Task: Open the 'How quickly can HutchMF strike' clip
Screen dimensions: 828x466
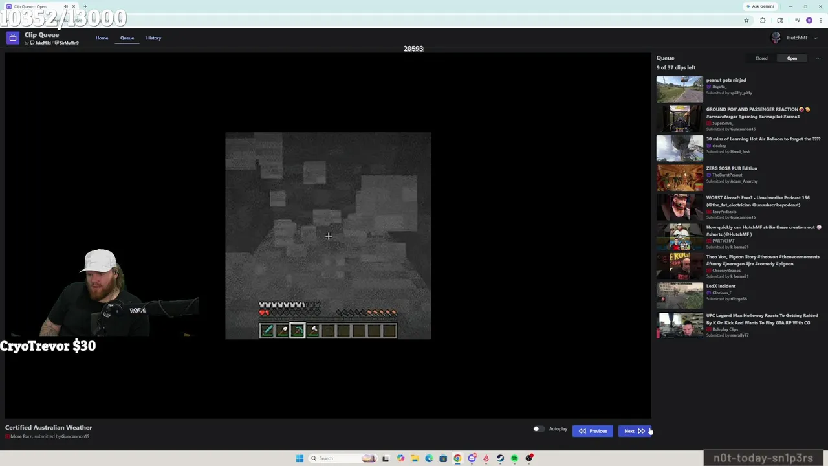Action: pyautogui.click(x=739, y=236)
